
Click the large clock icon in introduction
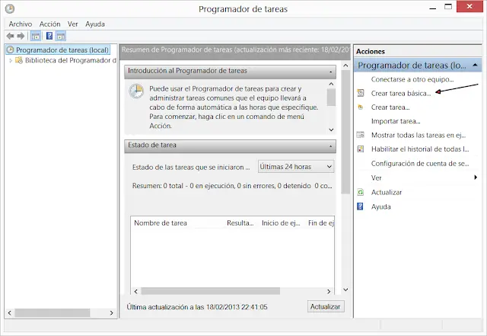click(136, 91)
